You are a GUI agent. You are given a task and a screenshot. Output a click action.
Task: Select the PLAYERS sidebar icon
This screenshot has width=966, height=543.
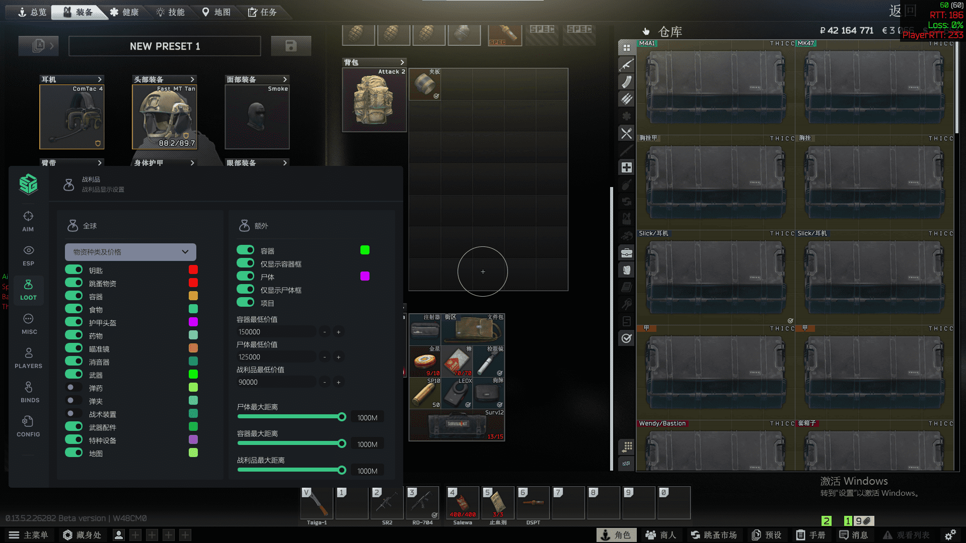coord(28,358)
